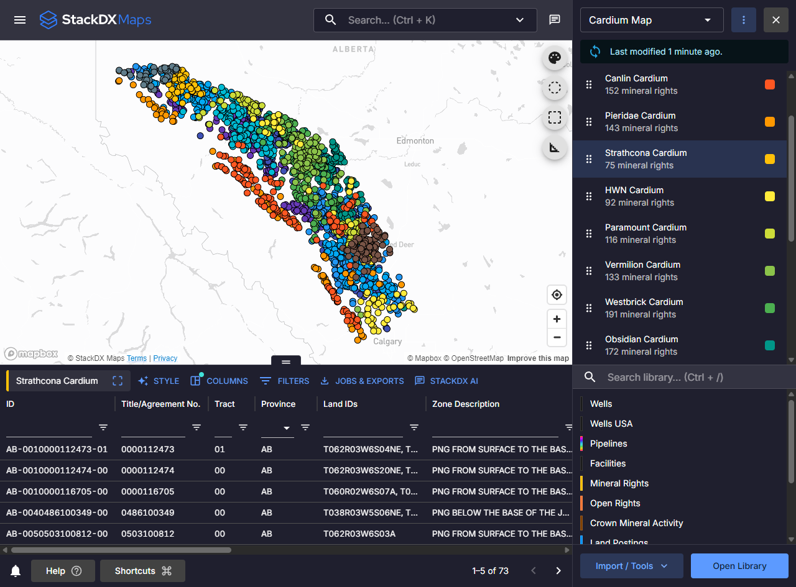Center map on my location
The width and height of the screenshot is (796, 587).
pyautogui.click(x=557, y=295)
